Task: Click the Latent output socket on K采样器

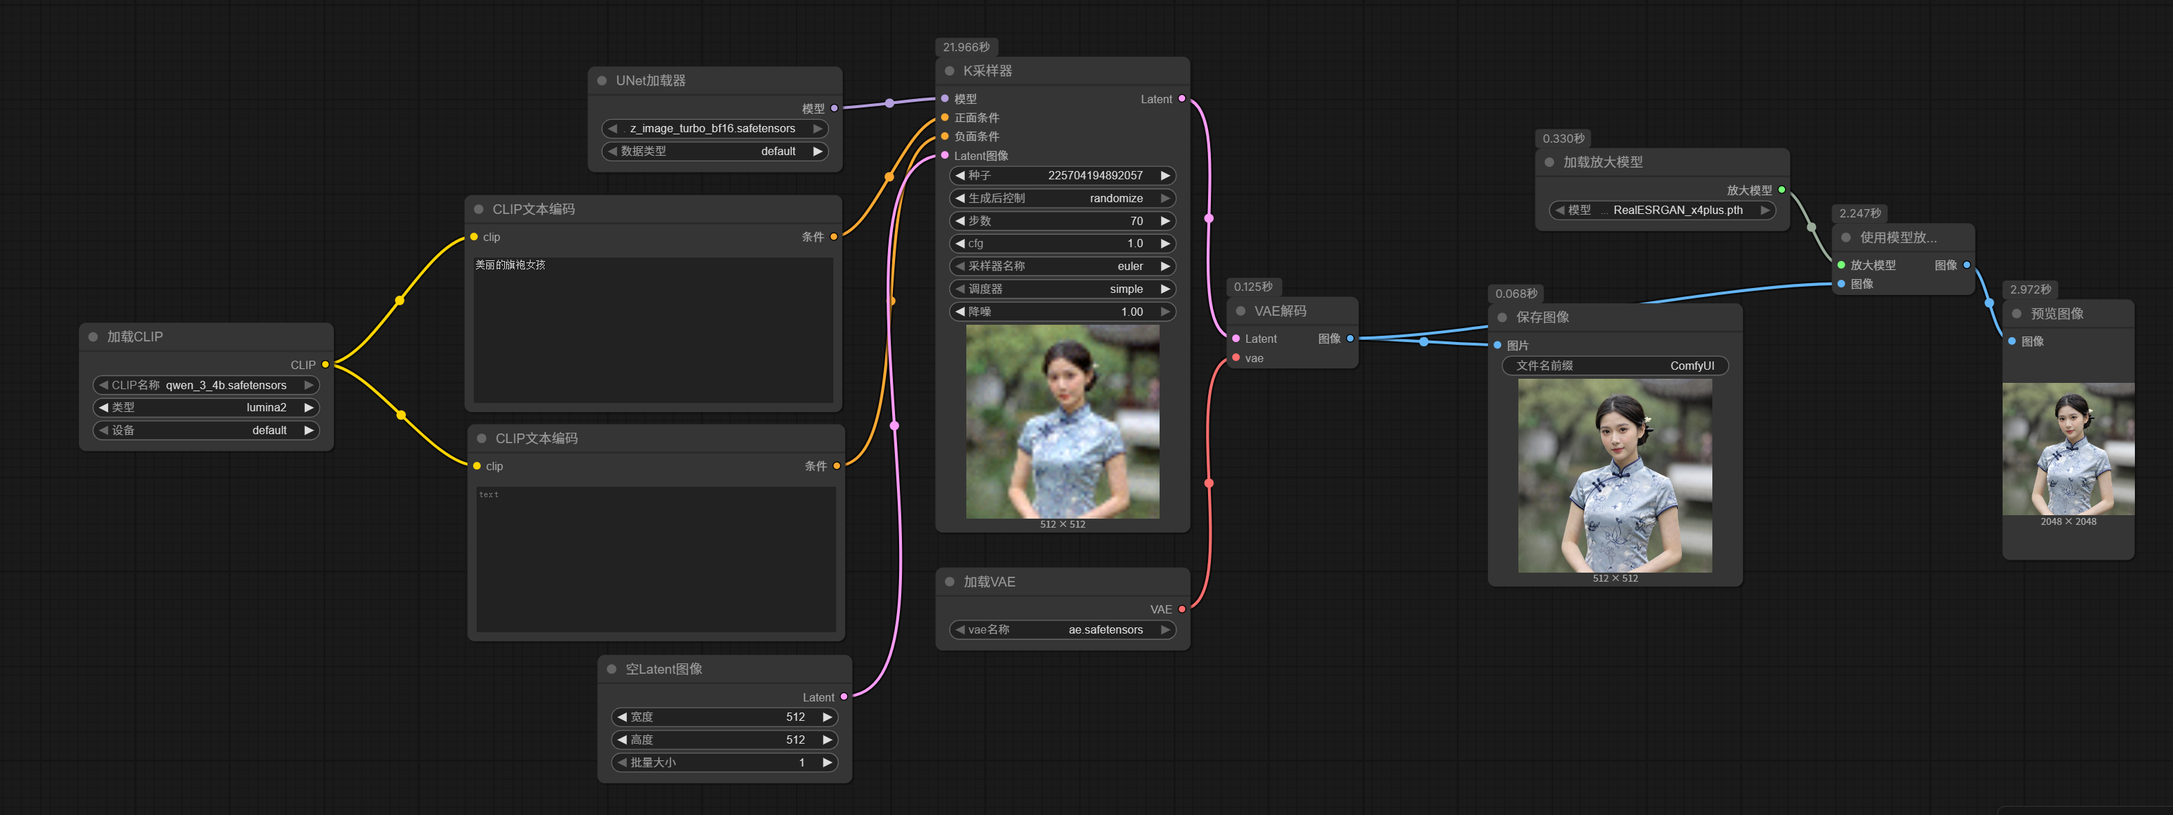Action: [1181, 98]
